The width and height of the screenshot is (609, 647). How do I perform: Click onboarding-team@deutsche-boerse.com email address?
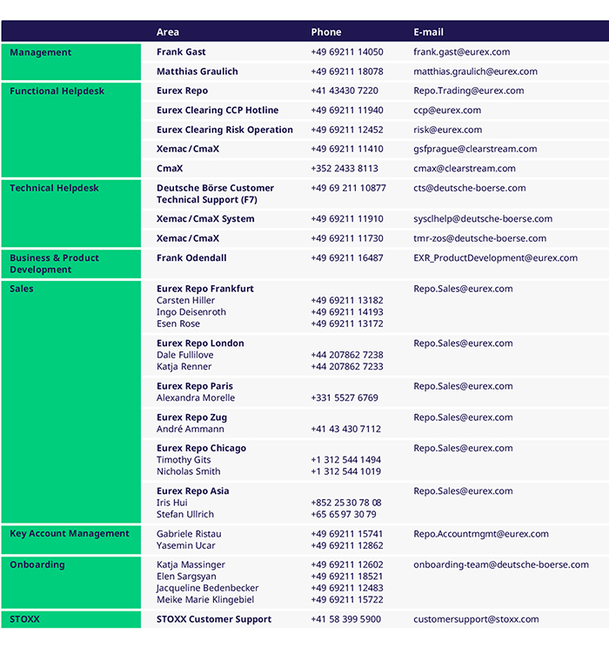[x=500, y=565]
